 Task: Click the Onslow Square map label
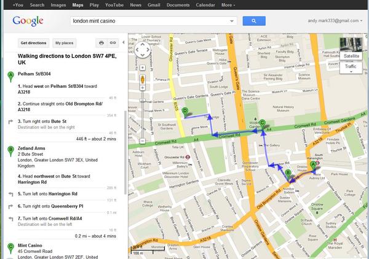point(317,206)
